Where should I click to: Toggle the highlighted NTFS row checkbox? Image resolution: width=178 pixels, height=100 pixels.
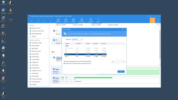[x=66, y=54]
